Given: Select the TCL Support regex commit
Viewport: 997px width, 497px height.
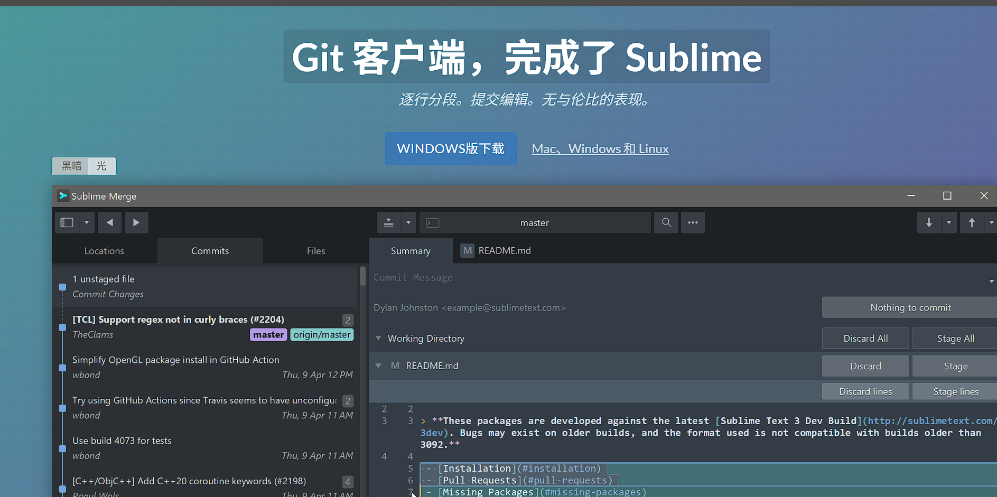Looking at the screenshot, I should (x=205, y=327).
